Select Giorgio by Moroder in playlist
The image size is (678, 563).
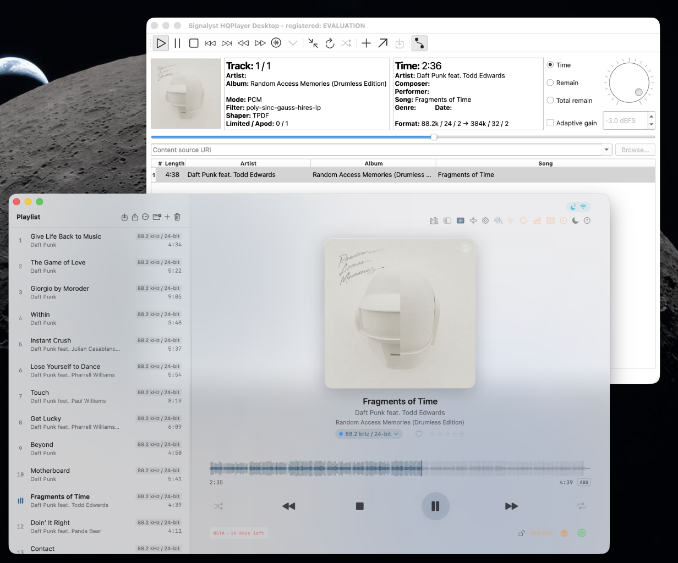coord(99,292)
